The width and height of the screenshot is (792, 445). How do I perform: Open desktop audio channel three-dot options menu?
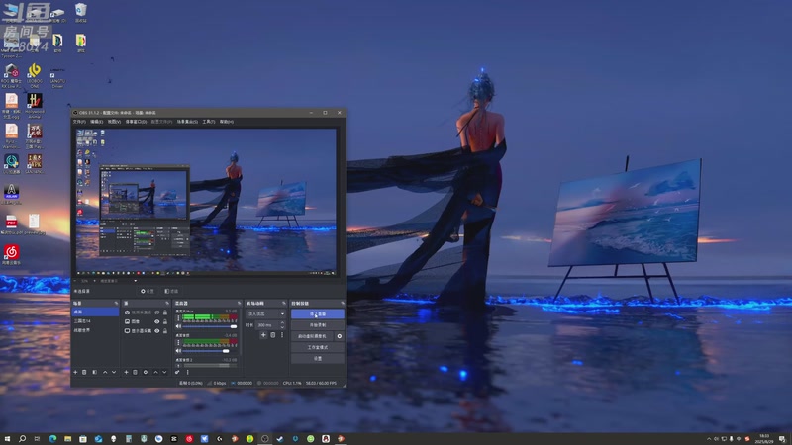[178, 342]
